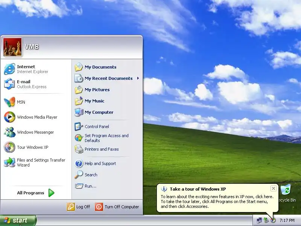Click the Run dialog icon

pyautogui.click(x=79, y=186)
